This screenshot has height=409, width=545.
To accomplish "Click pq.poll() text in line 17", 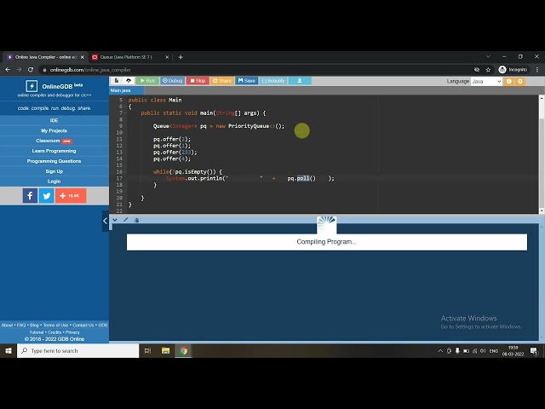I will 301,178.
